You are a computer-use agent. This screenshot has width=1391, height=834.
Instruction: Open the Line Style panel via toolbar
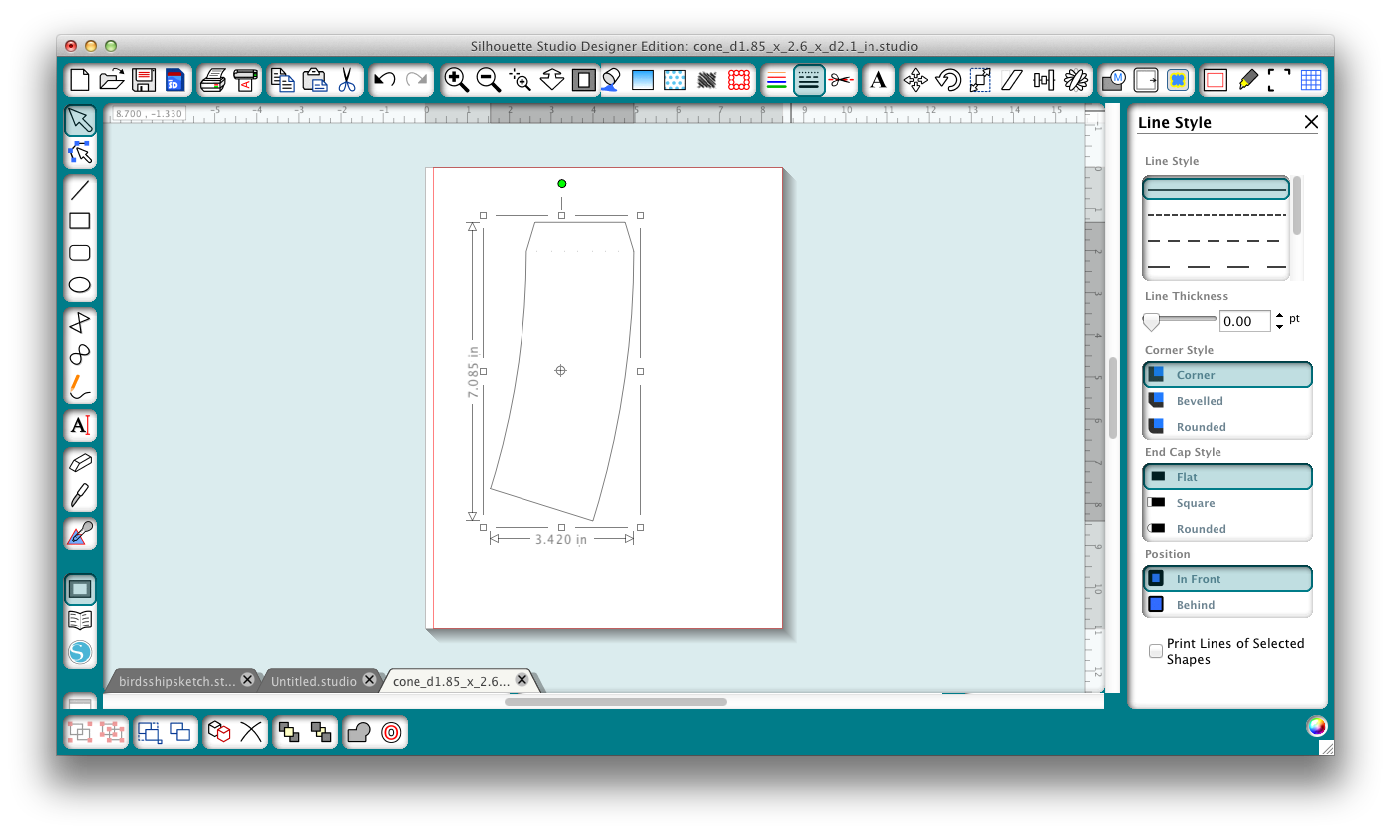[x=809, y=80]
